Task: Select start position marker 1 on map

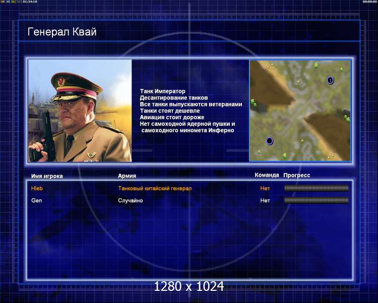Action: (x=330, y=80)
